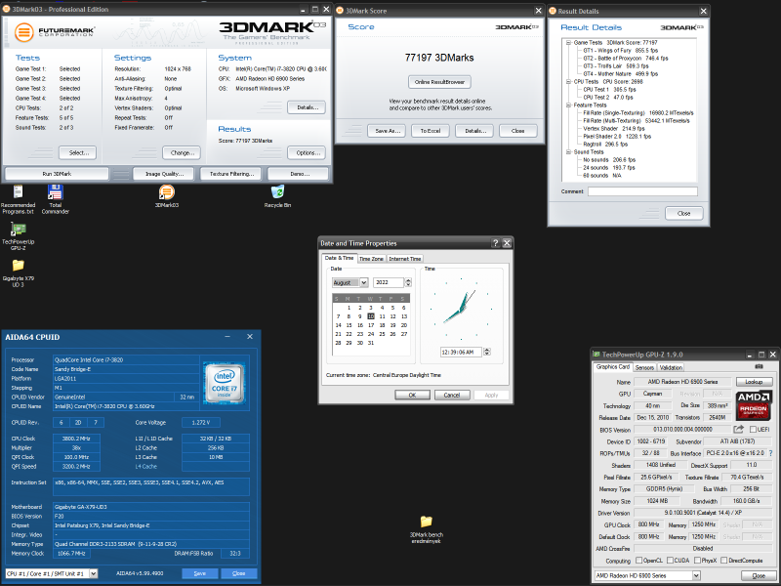
Task: Click the help question mark in Date and Time Properties
Action: click(495, 243)
